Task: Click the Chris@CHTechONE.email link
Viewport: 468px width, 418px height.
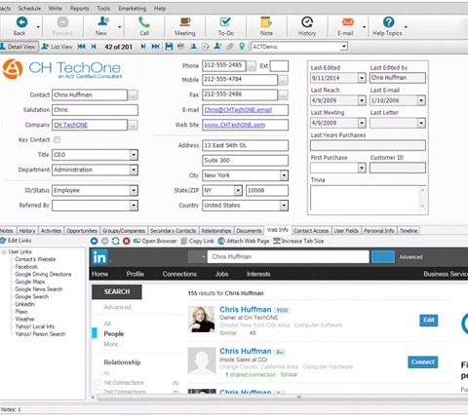Action: pos(238,110)
